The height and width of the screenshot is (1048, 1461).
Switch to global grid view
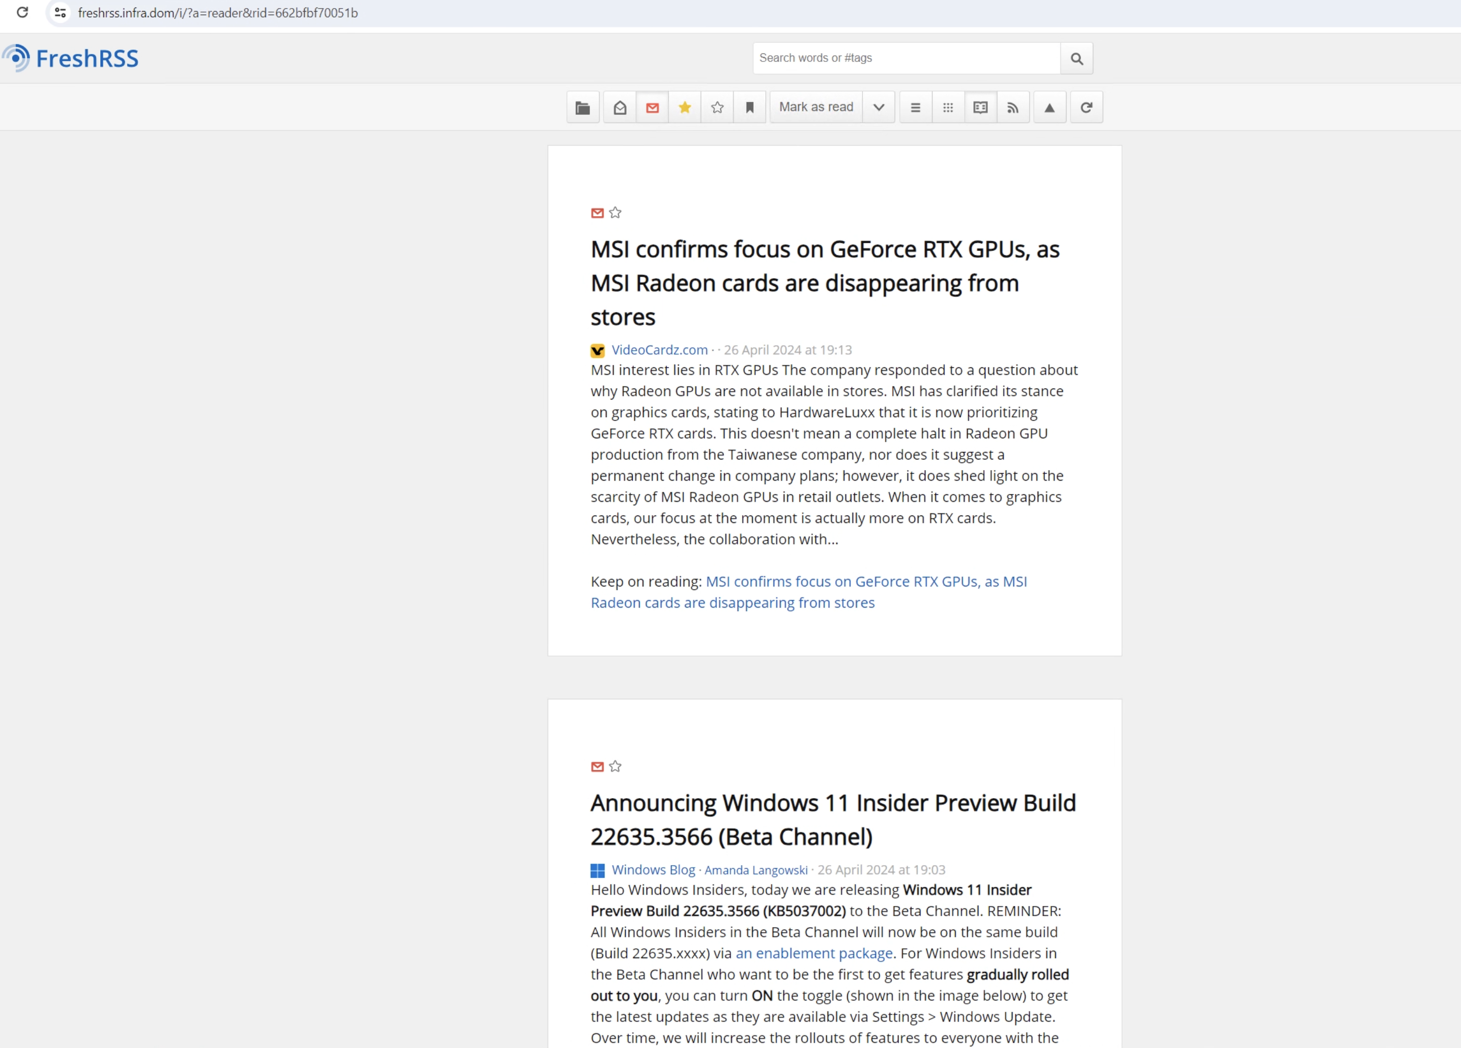[948, 107]
